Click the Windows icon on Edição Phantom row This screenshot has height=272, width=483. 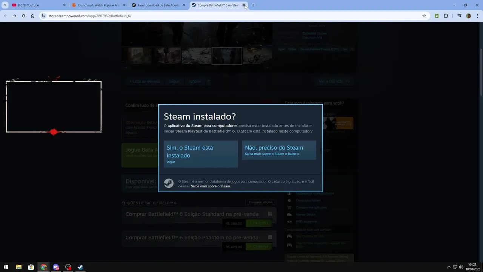coord(270,237)
